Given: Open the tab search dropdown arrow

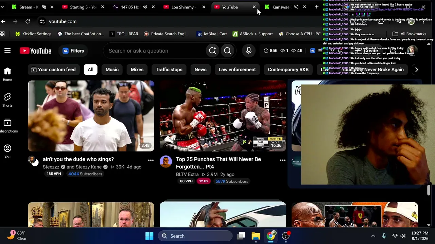Looking at the screenshot, I should (2, 7).
